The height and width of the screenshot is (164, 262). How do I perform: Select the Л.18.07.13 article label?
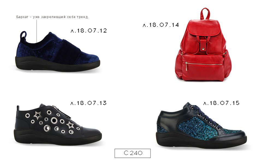88,103
